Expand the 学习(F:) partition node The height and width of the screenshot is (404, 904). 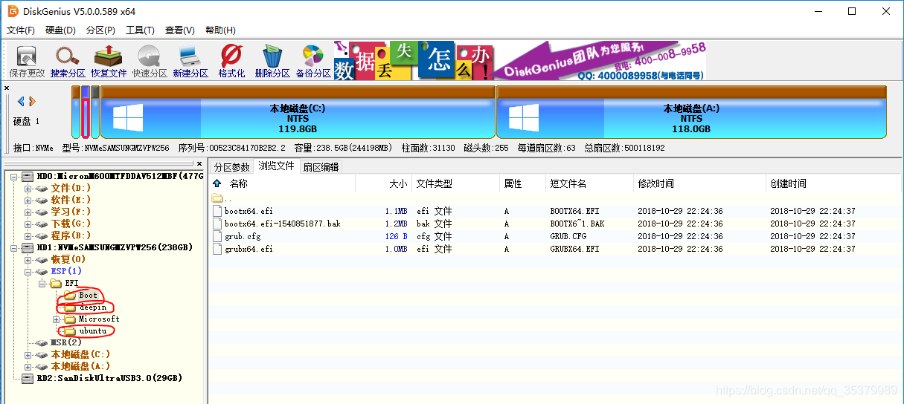pos(28,212)
